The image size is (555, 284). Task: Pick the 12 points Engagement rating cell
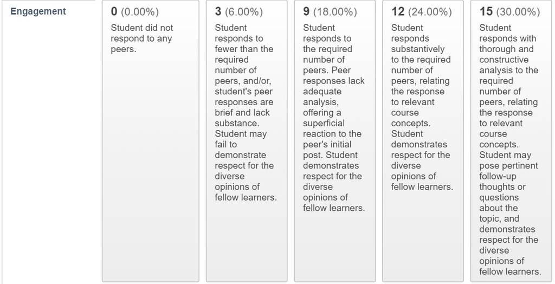coord(423,141)
